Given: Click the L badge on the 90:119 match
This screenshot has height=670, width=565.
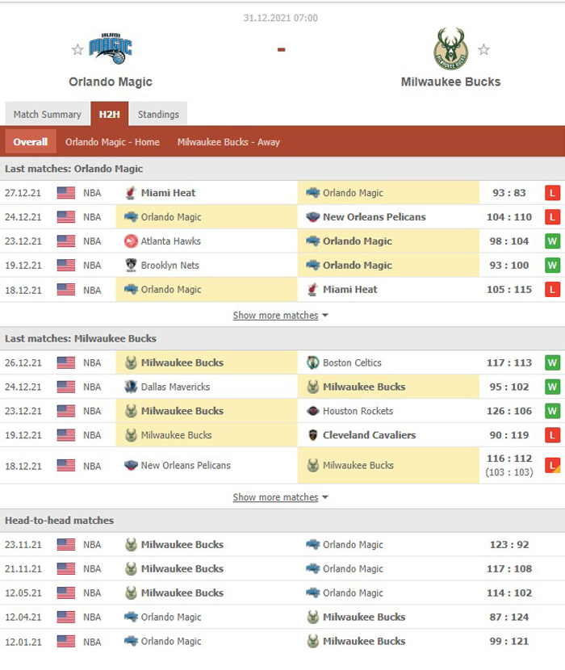Looking at the screenshot, I should 552,435.
